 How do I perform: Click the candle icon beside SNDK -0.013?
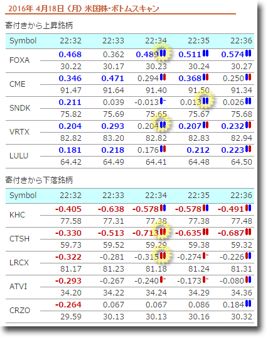[x=163, y=101]
